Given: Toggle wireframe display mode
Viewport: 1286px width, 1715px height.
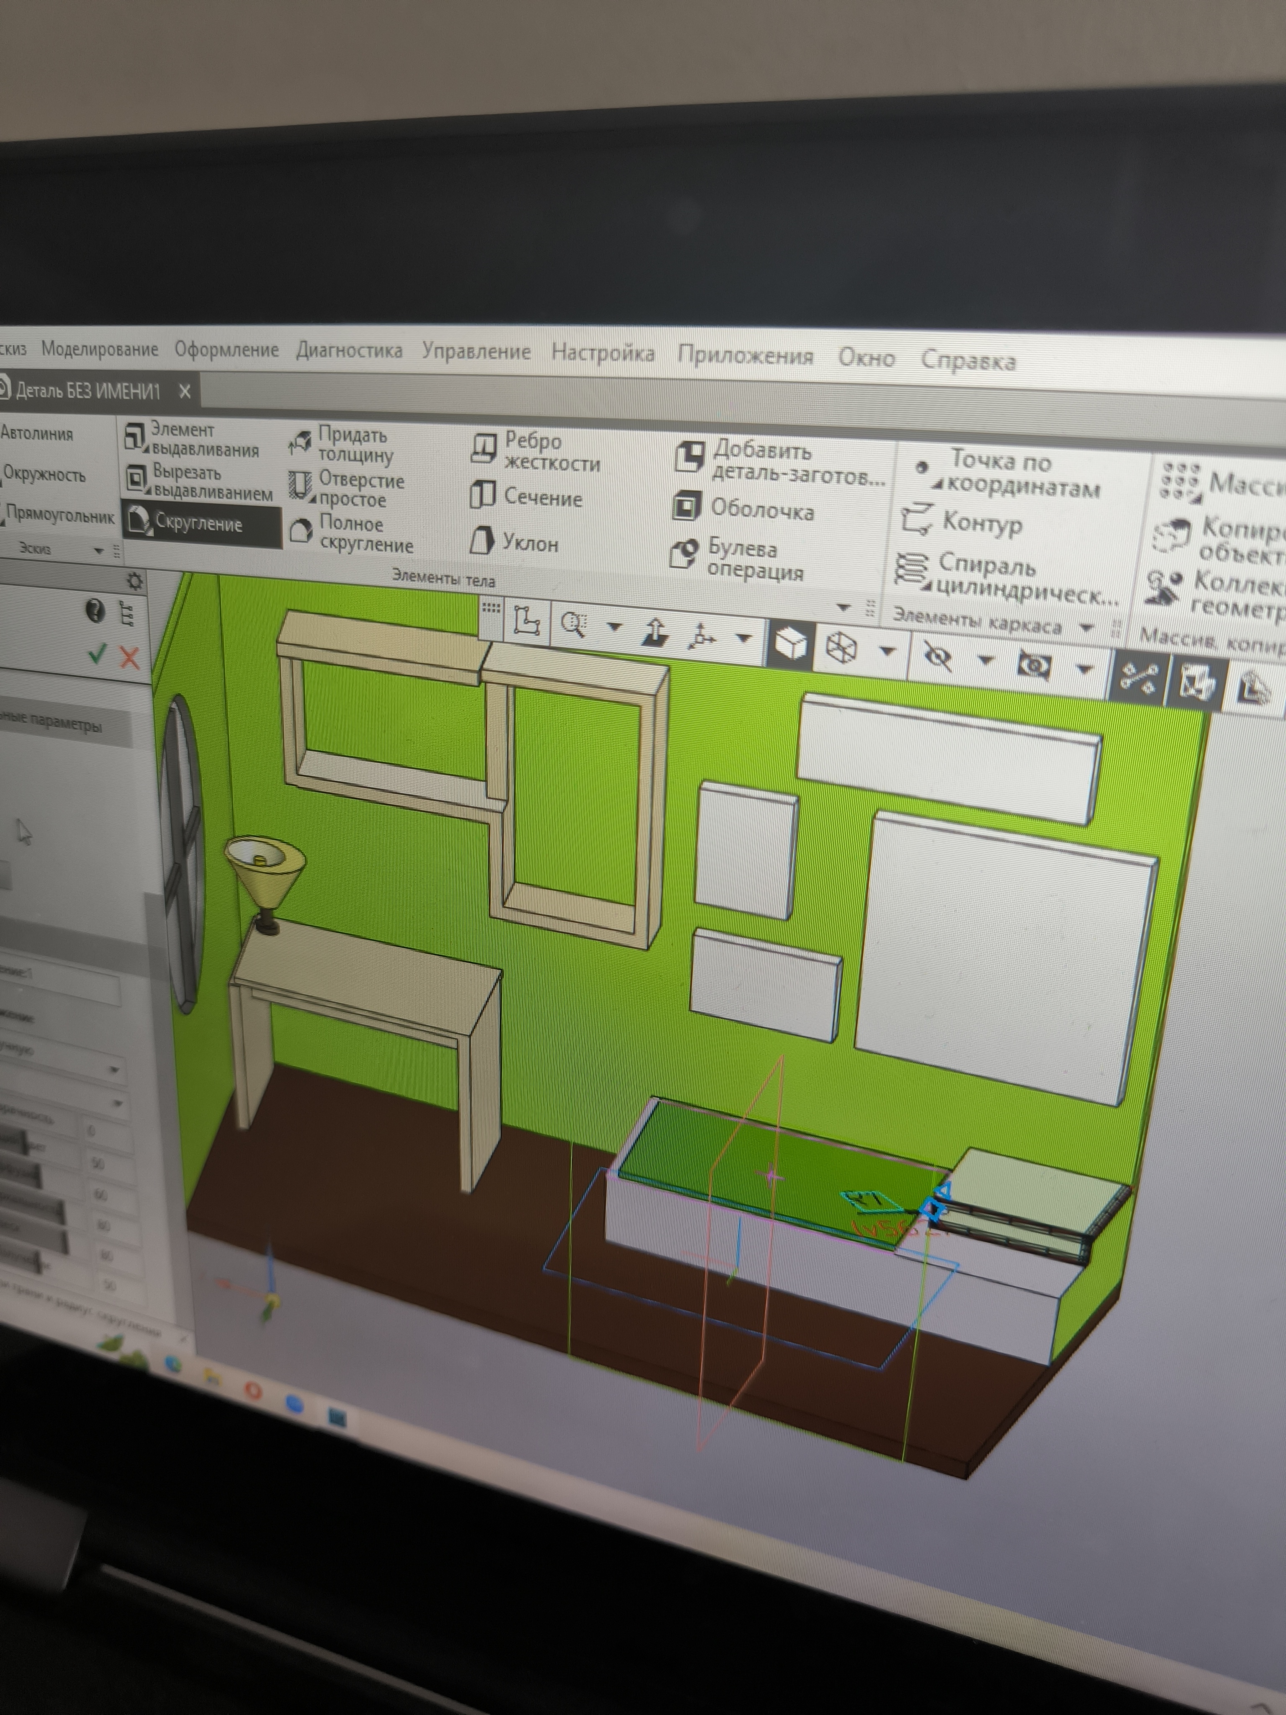Looking at the screenshot, I should 842,647.
